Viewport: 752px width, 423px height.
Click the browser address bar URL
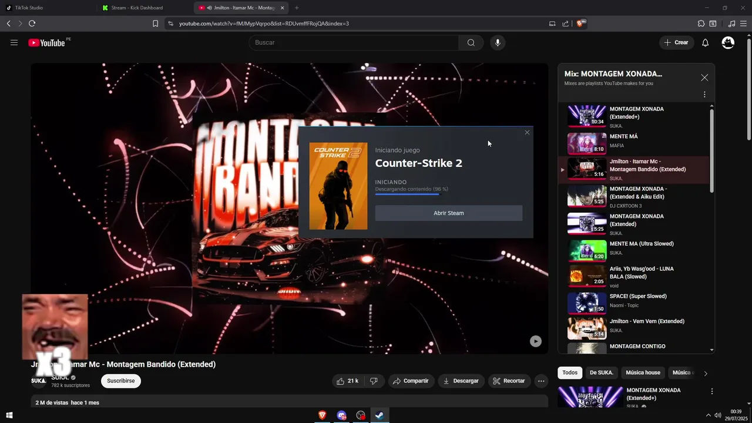click(264, 23)
